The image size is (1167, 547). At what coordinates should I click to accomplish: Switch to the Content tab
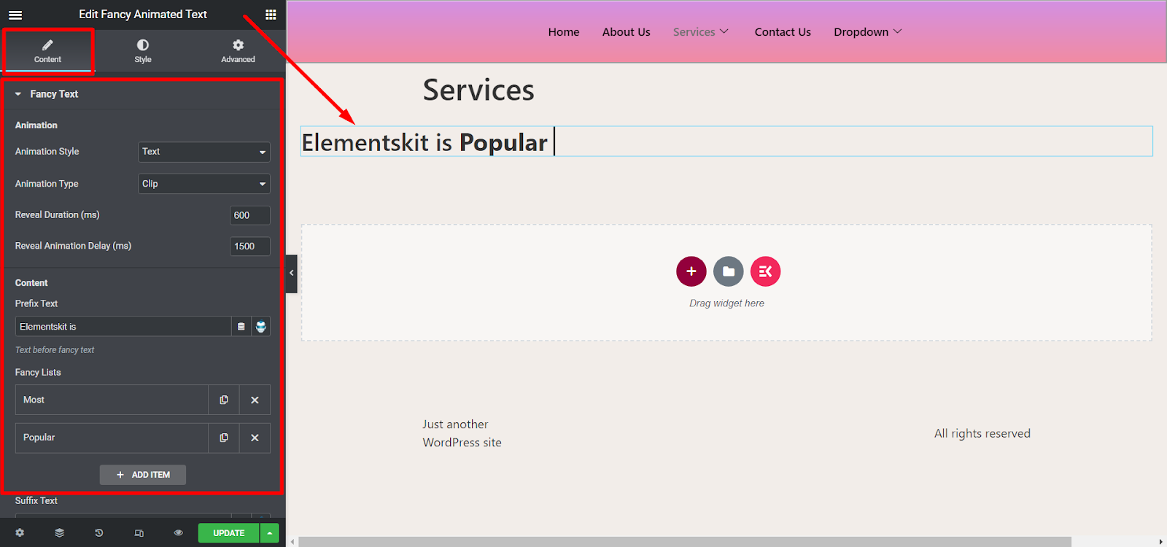47,51
